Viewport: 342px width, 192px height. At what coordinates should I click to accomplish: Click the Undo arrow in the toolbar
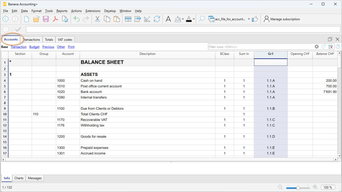click(x=77, y=19)
